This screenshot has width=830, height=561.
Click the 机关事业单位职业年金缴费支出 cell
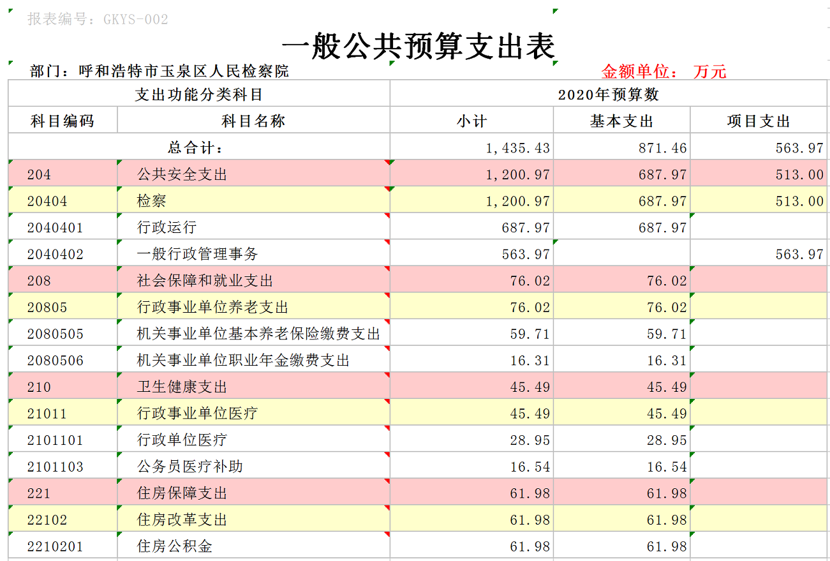254,360
